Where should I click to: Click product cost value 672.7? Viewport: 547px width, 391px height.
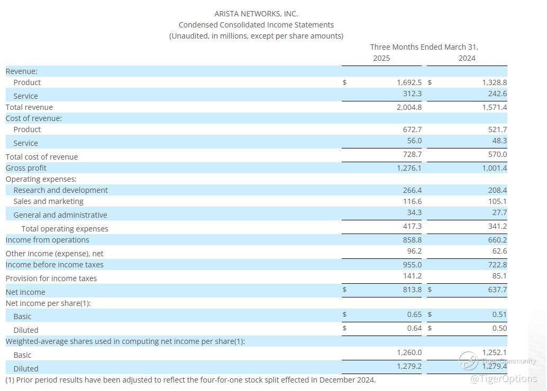pos(412,129)
